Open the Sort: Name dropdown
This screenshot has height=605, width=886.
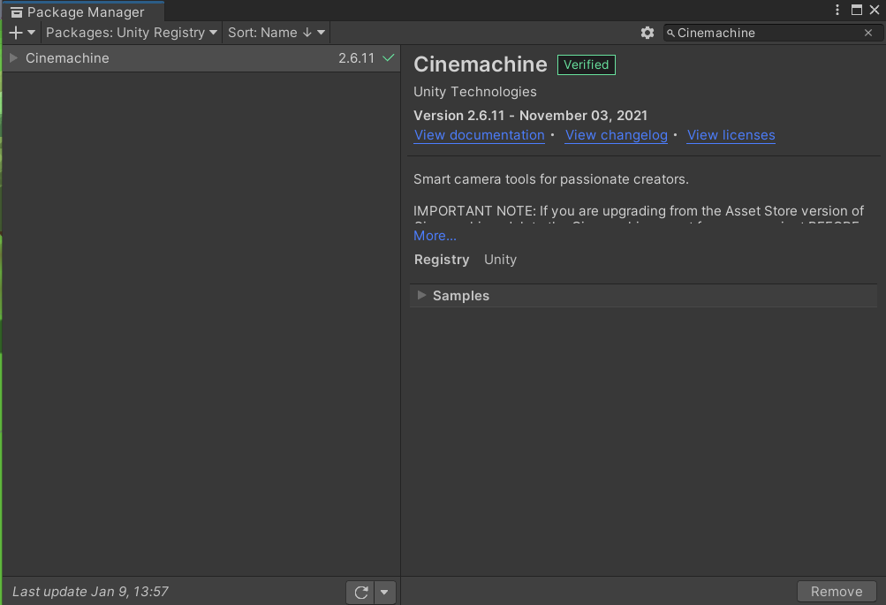276,33
